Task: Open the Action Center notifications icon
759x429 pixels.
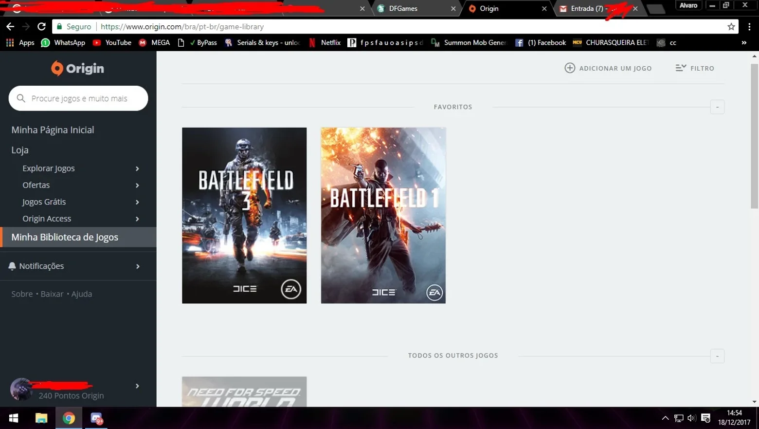Action: point(705,418)
